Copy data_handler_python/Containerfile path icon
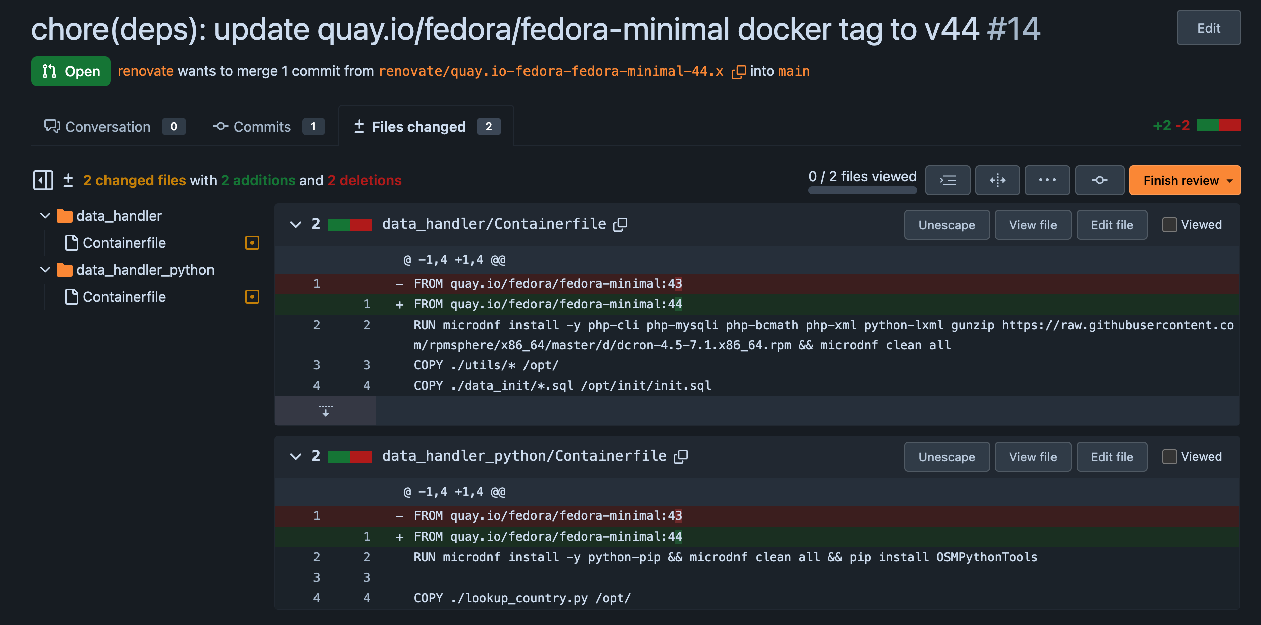Viewport: 1261px width, 625px height. 681,456
